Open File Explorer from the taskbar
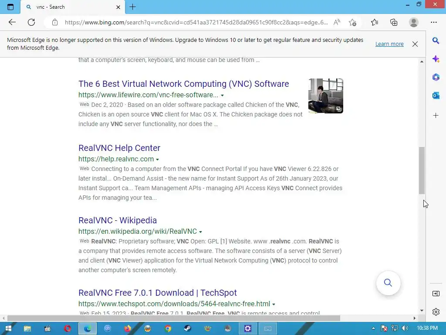Screen dimensions: 446x335 (x=27, y=328)
